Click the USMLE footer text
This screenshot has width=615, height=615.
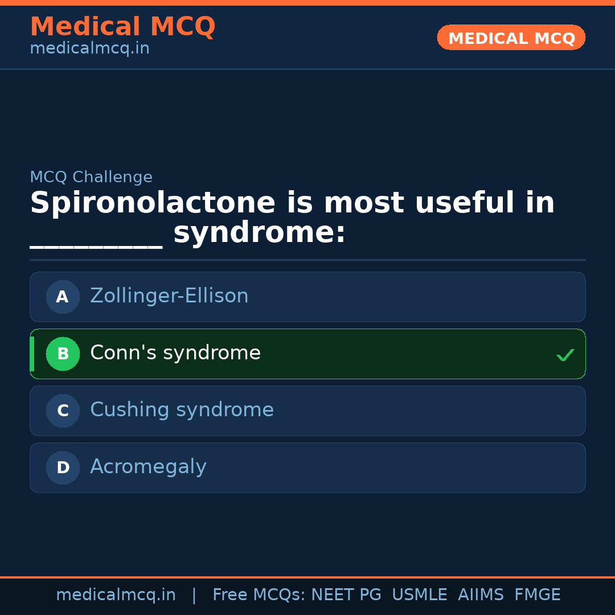click(x=419, y=595)
